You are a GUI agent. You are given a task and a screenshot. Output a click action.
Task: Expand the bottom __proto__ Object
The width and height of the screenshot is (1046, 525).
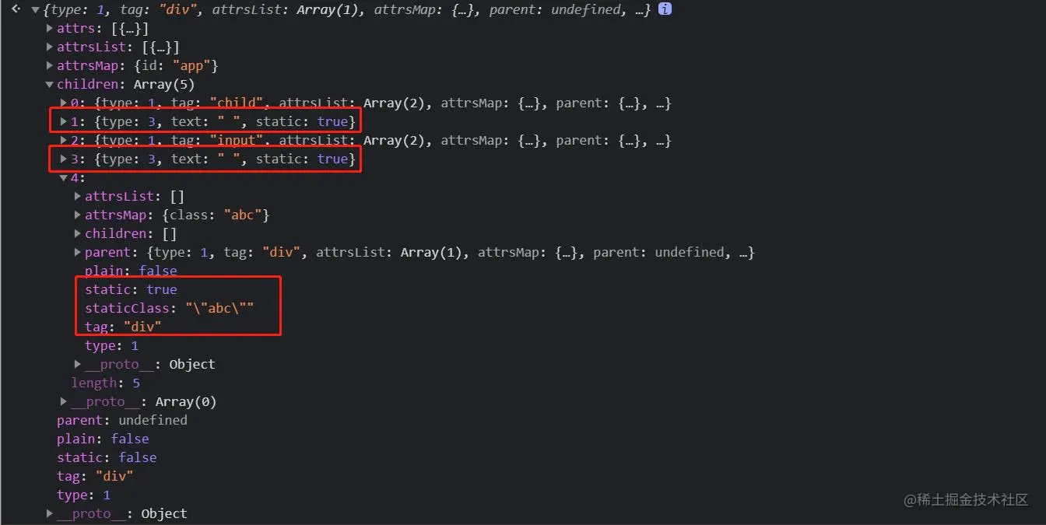49,513
